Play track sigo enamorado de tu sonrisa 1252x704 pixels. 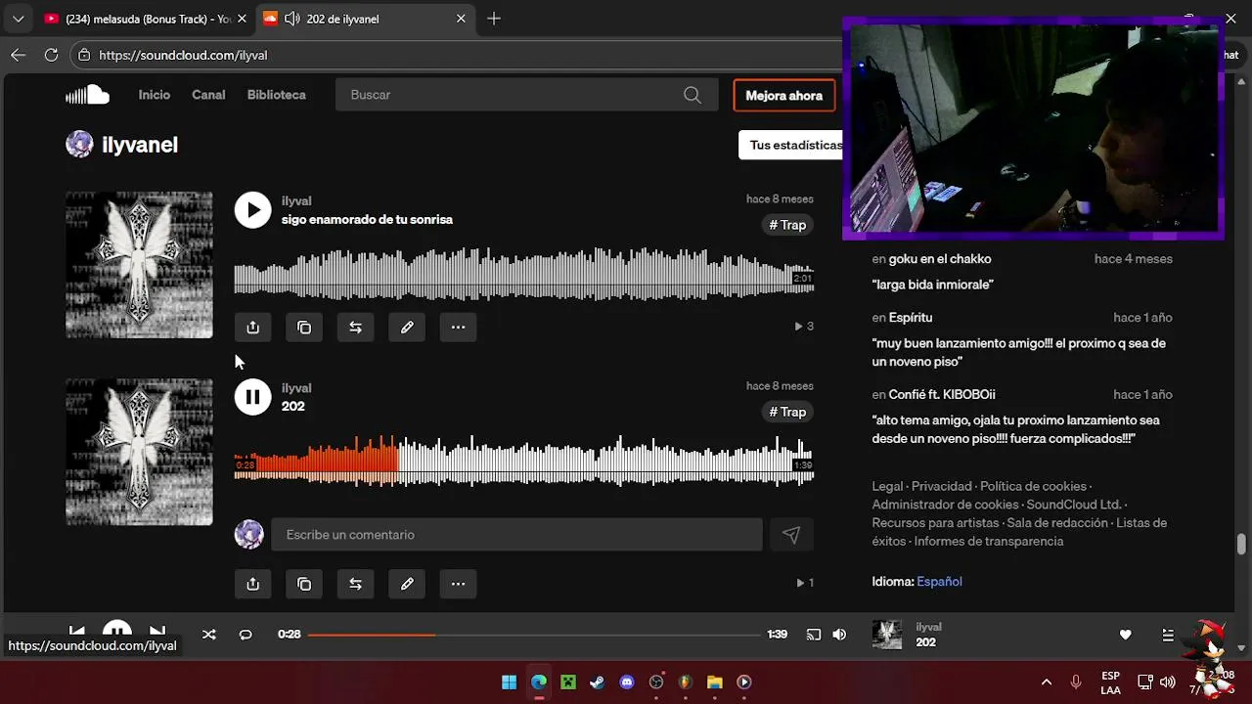[x=252, y=210]
